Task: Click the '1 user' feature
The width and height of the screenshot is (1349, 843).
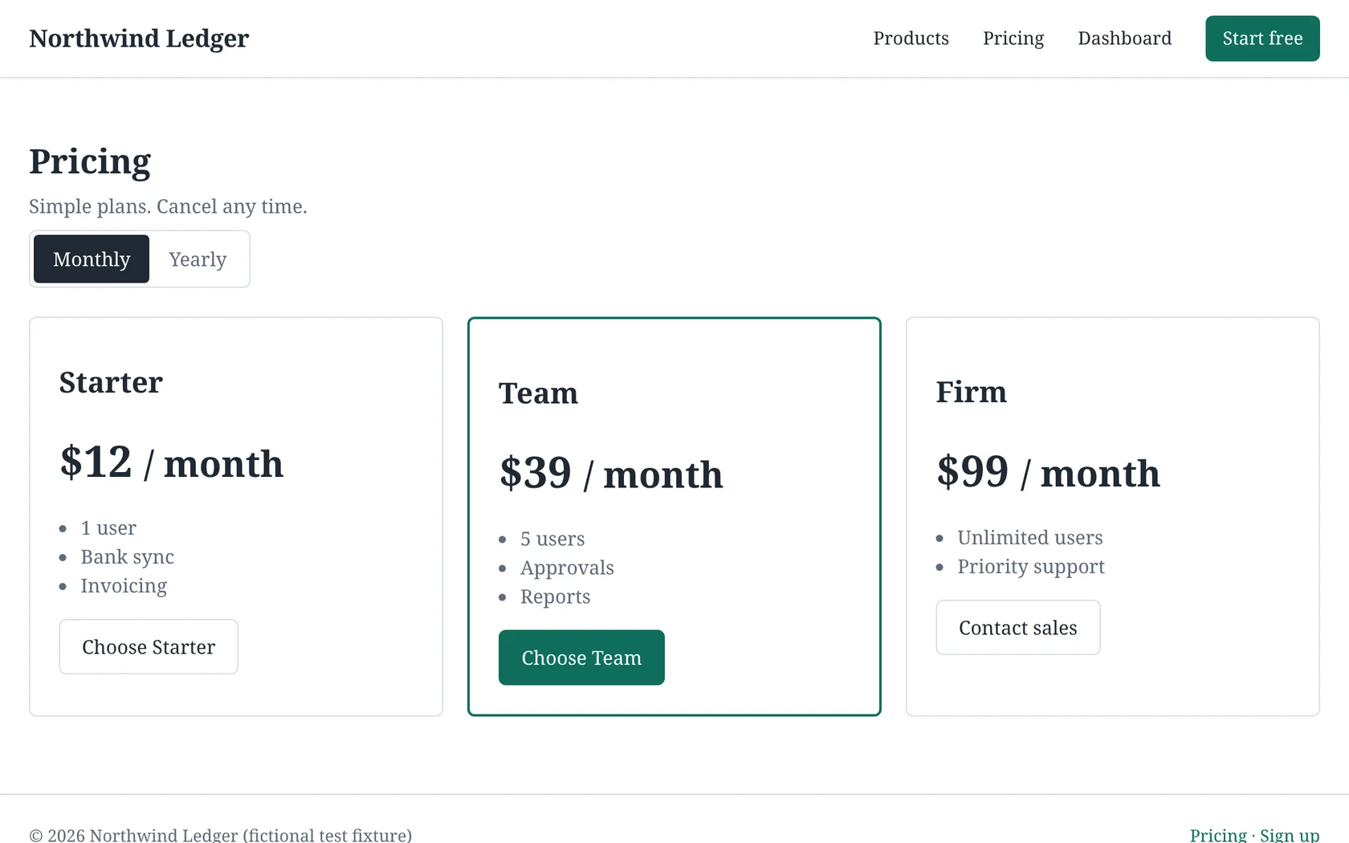Action: (x=108, y=527)
